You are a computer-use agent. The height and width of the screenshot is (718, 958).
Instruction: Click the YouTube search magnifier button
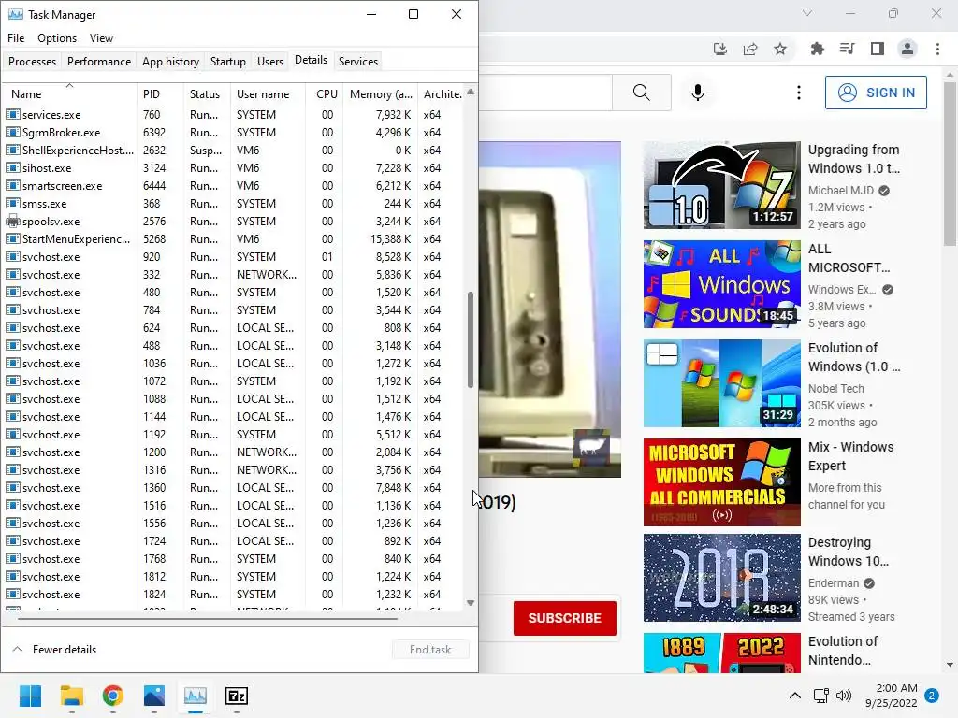coord(642,93)
